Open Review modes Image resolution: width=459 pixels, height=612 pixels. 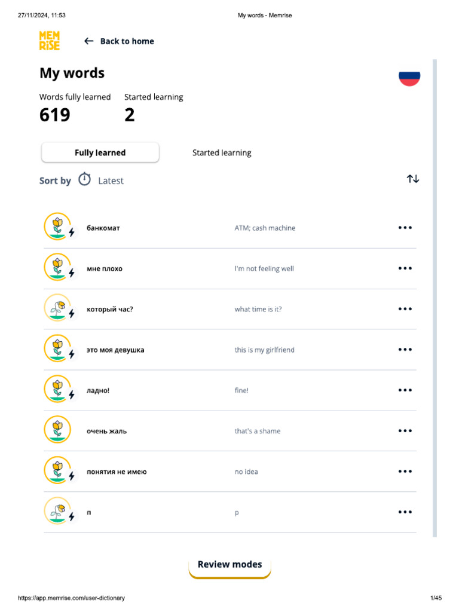point(229,565)
